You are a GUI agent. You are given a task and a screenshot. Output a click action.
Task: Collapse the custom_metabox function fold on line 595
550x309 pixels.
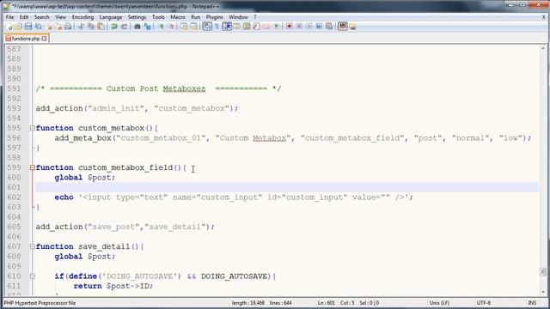point(33,128)
